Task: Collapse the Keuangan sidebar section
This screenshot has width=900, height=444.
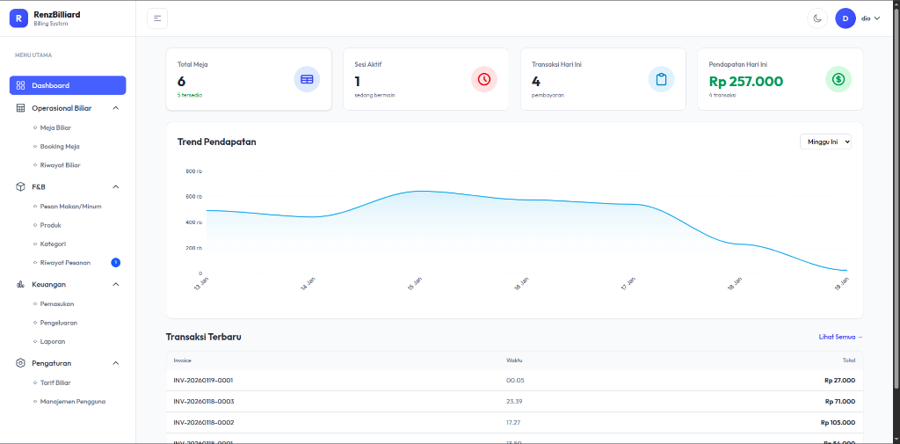Action: (x=115, y=284)
